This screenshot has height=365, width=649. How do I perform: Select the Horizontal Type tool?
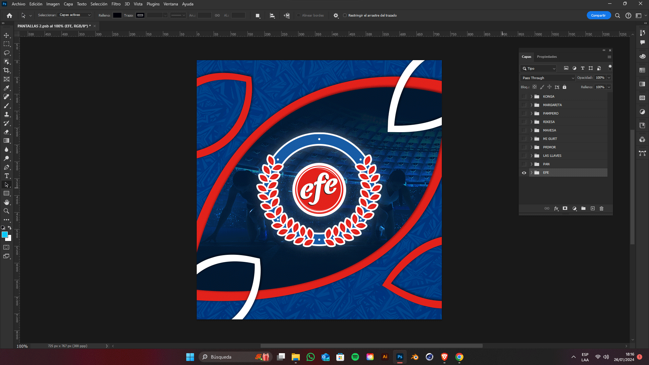tap(6, 176)
